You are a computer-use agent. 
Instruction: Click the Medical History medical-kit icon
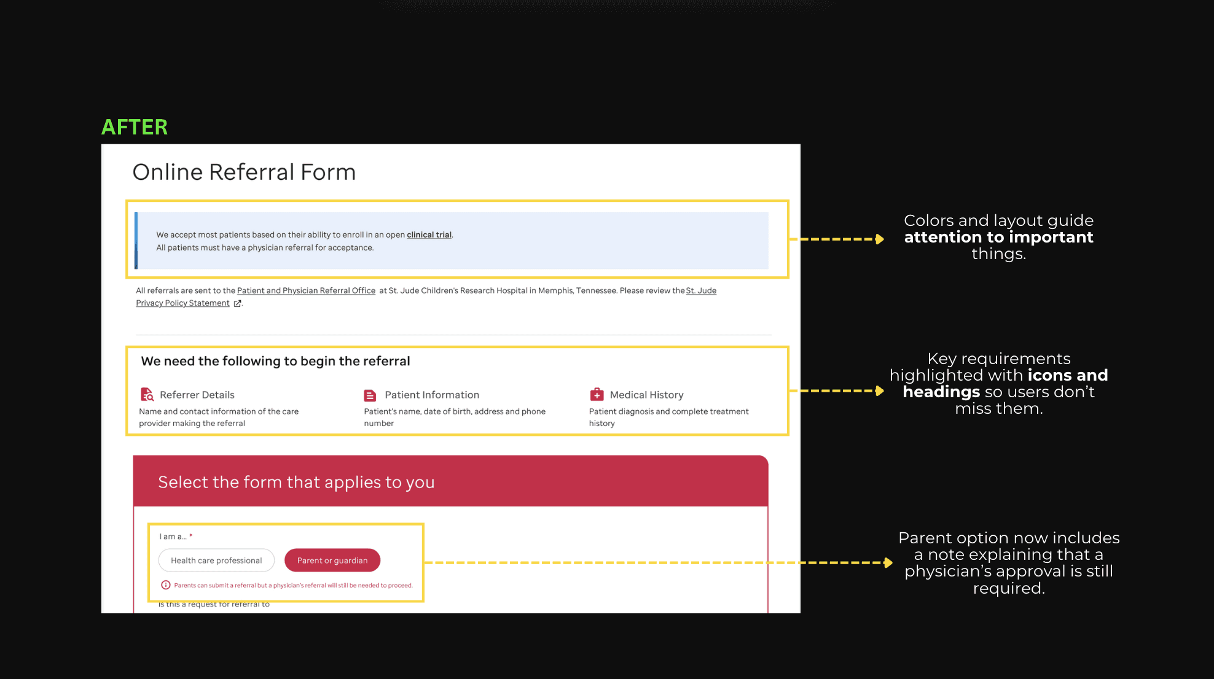[x=597, y=394]
